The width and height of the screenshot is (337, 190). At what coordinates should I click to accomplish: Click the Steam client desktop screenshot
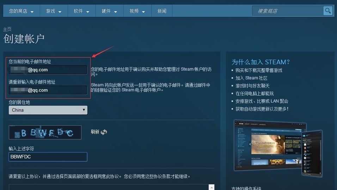tap(269, 146)
